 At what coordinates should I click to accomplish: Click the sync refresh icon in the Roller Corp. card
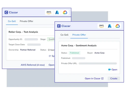(50, 56)
